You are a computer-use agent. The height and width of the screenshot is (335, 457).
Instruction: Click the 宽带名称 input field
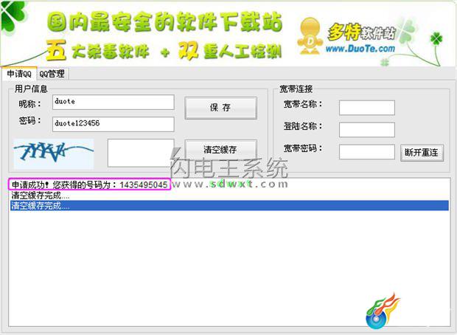coord(366,108)
